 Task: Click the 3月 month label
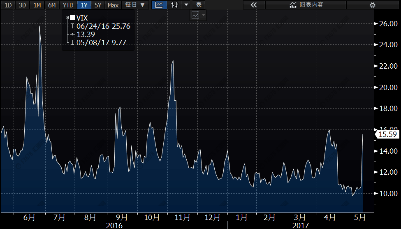[300, 217]
